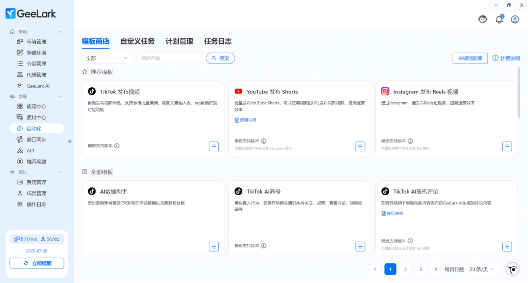Collapse the 团队 sidebar section
Viewport: 528px width, 283px height.
click(x=60, y=172)
